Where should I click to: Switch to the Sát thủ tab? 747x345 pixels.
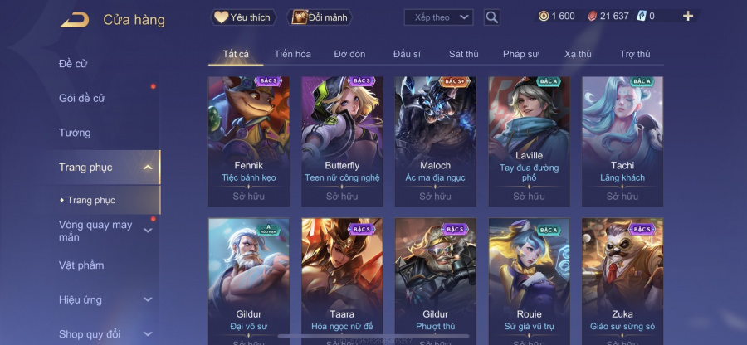(463, 54)
